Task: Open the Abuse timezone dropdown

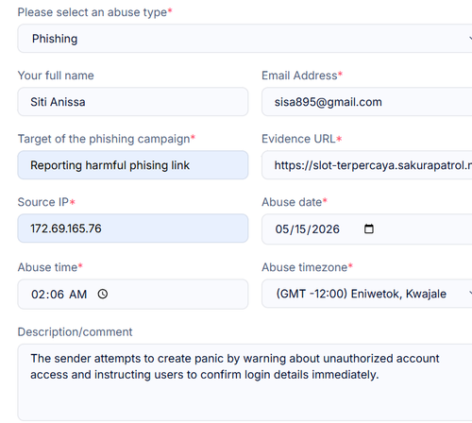Action: click(367, 294)
